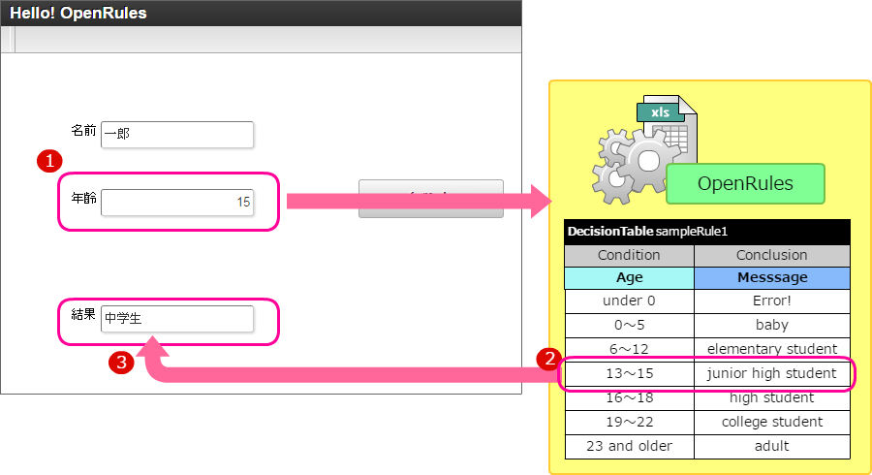The image size is (872, 475).
Task: Select the Age header cell
Action: [629, 278]
